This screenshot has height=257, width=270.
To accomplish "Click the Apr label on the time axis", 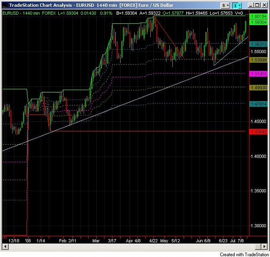I will [129, 241].
